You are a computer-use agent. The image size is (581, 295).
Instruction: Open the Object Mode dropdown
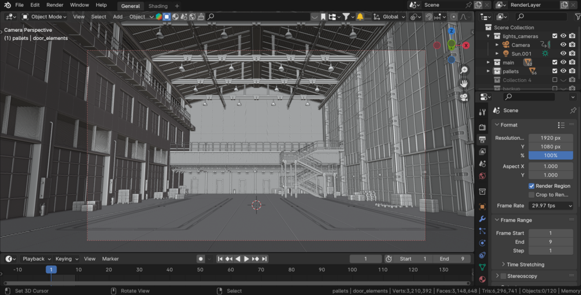click(x=44, y=17)
